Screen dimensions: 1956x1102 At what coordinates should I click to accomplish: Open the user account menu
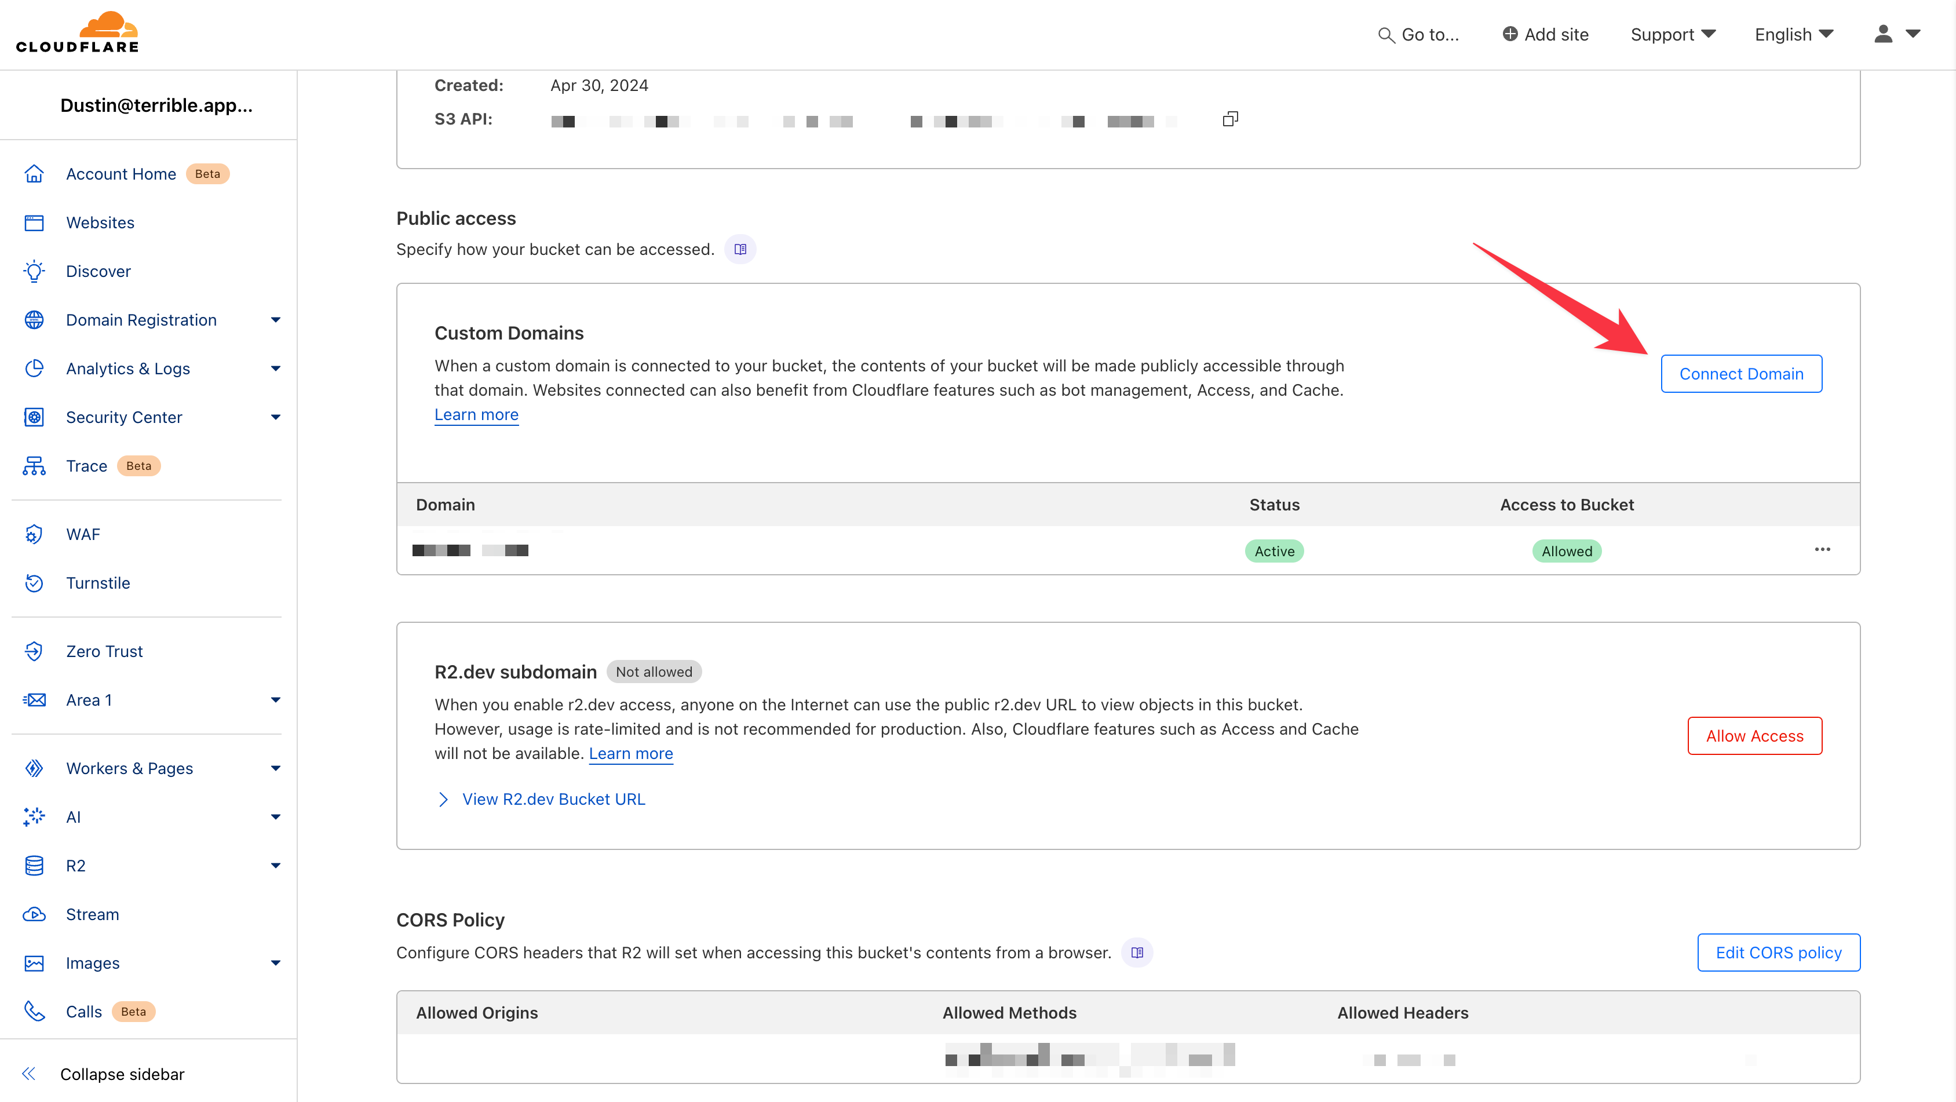[1897, 34]
